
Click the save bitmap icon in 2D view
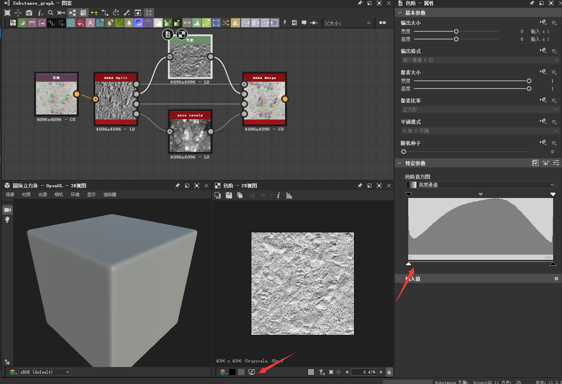click(x=229, y=196)
